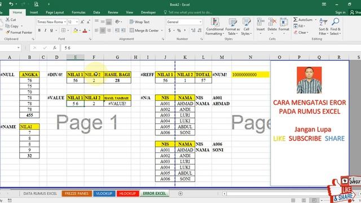Apply the red font color
The width and height of the screenshot is (361, 203).
click(x=85, y=30)
